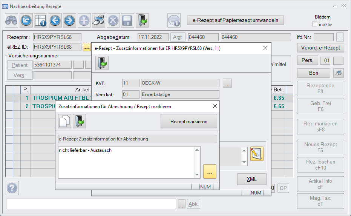351x216 pixels.
Task: Click the blue undo arrow icon
Action: click(26, 20)
